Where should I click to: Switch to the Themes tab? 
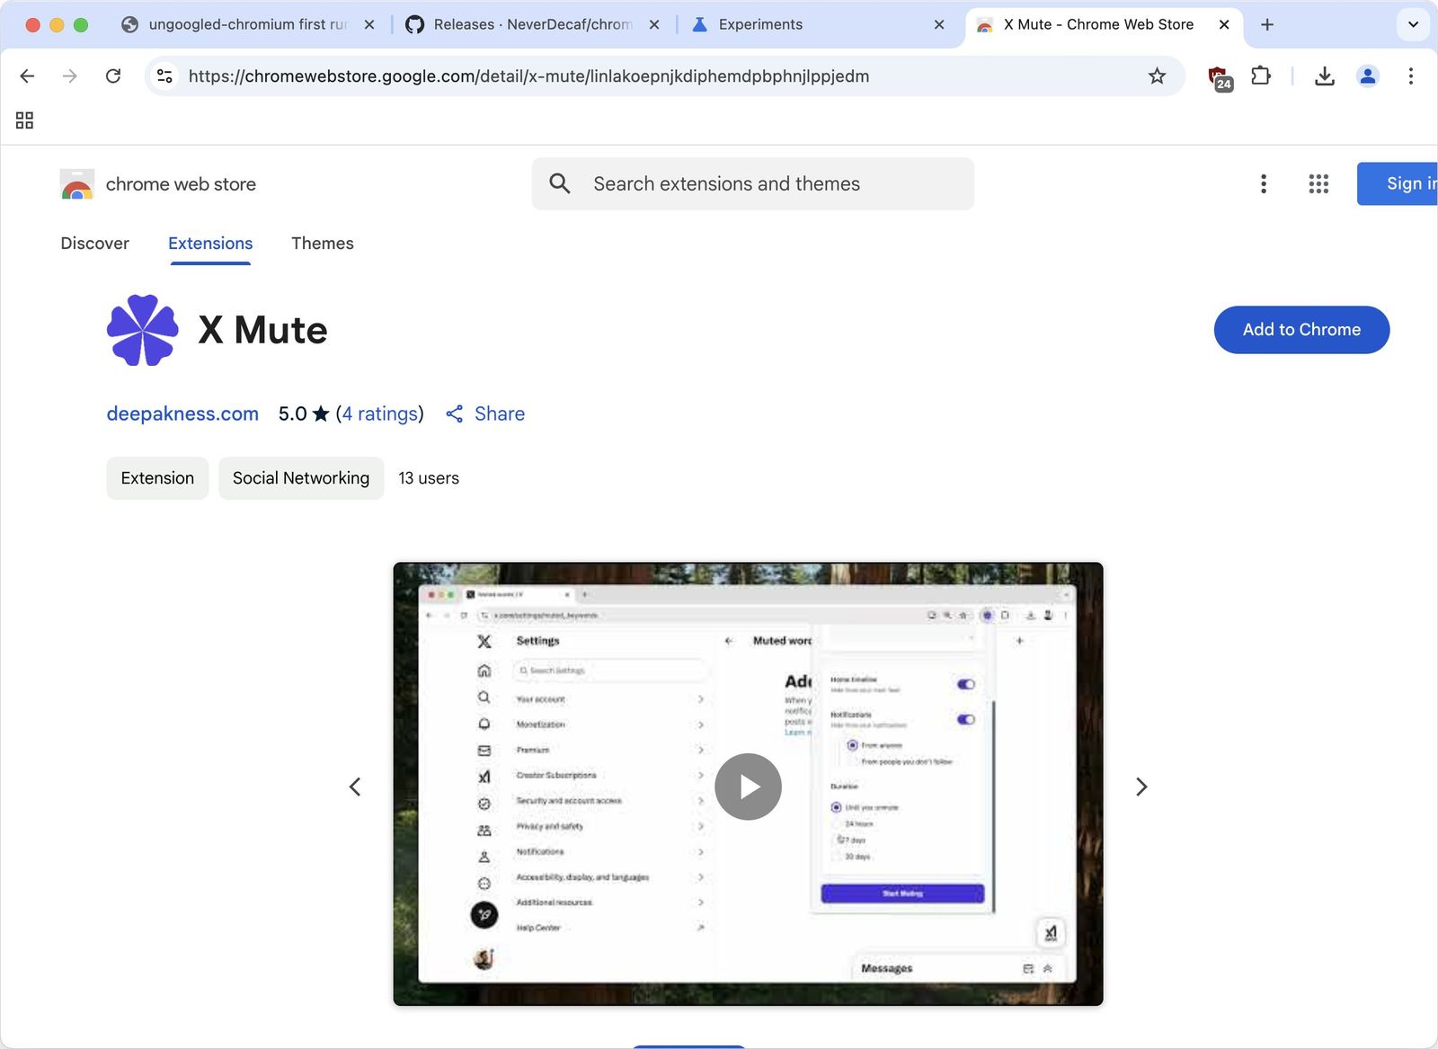tap(322, 243)
